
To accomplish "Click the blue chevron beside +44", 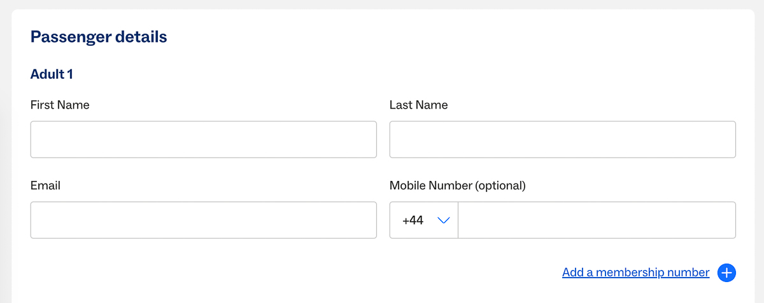I will [444, 220].
